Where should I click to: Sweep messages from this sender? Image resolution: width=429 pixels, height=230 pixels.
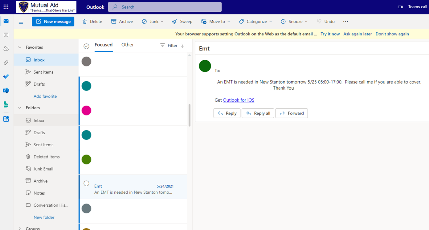pyautogui.click(x=182, y=22)
